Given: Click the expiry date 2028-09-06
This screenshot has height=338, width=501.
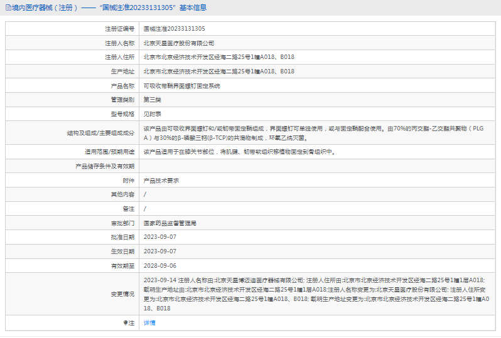Looking at the screenshot, I should pos(159,265).
